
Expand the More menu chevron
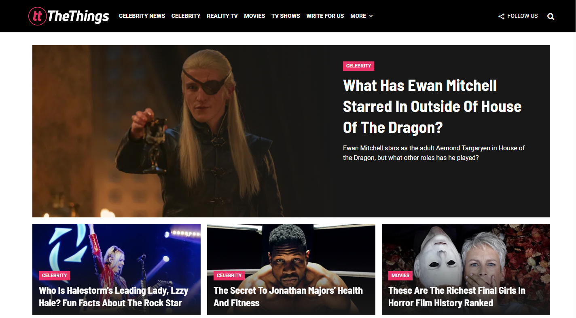coord(371,16)
